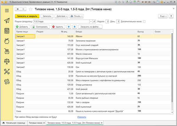The width and height of the screenshot is (177, 126).
Task: Open the calculator section in sidebar
Action: (7, 31)
